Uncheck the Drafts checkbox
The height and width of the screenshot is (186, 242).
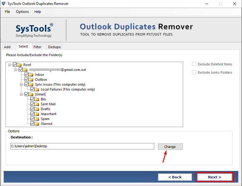tap(33, 109)
